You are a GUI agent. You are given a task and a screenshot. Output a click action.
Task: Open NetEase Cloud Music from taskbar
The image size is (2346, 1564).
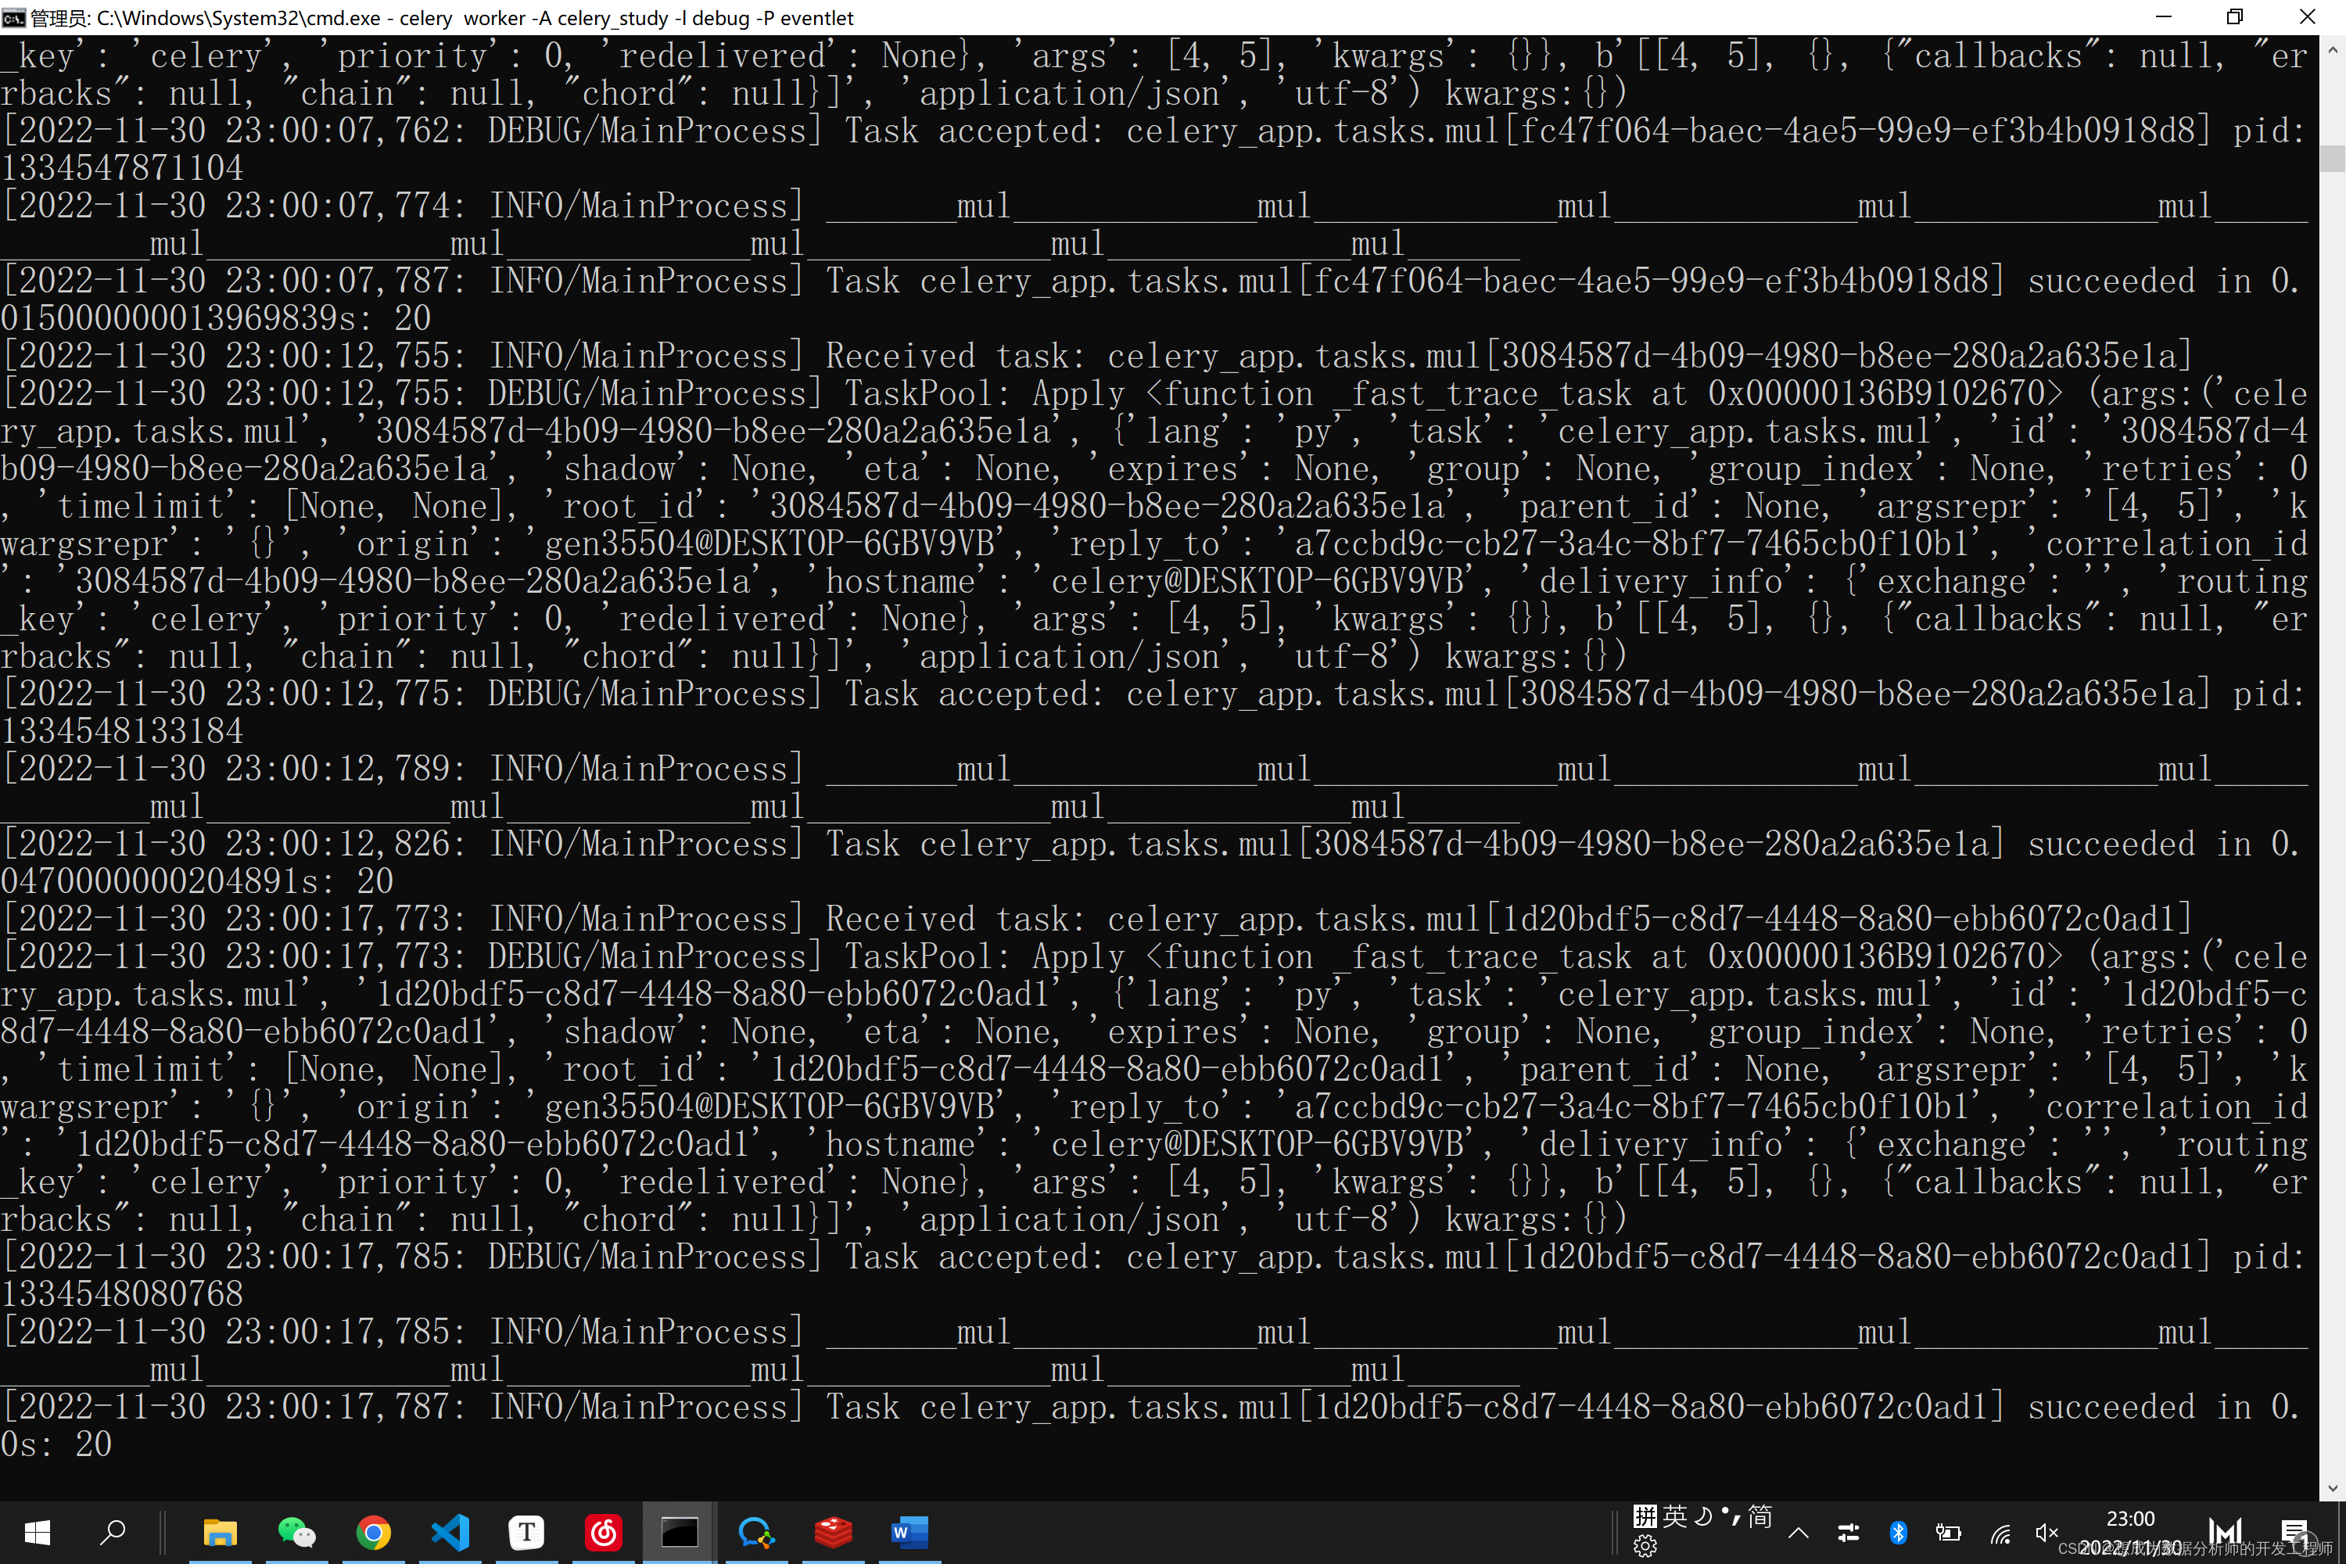[x=604, y=1532]
